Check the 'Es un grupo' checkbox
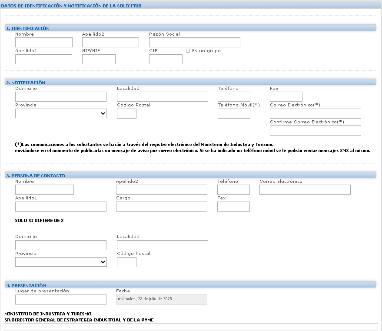This screenshot has width=382, height=331. (188, 51)
